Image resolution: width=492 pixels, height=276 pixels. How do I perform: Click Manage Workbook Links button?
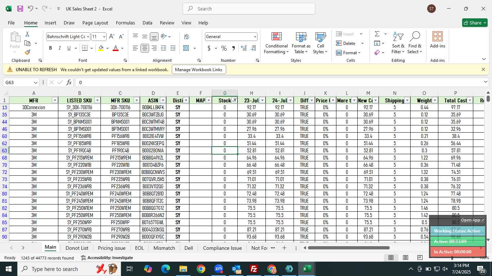(199, 69)
